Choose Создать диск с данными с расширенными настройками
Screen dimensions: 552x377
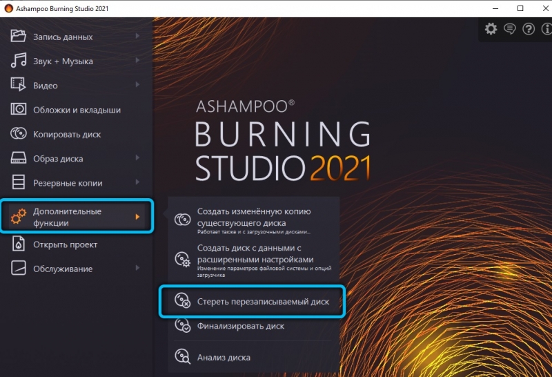pos(253,260)
